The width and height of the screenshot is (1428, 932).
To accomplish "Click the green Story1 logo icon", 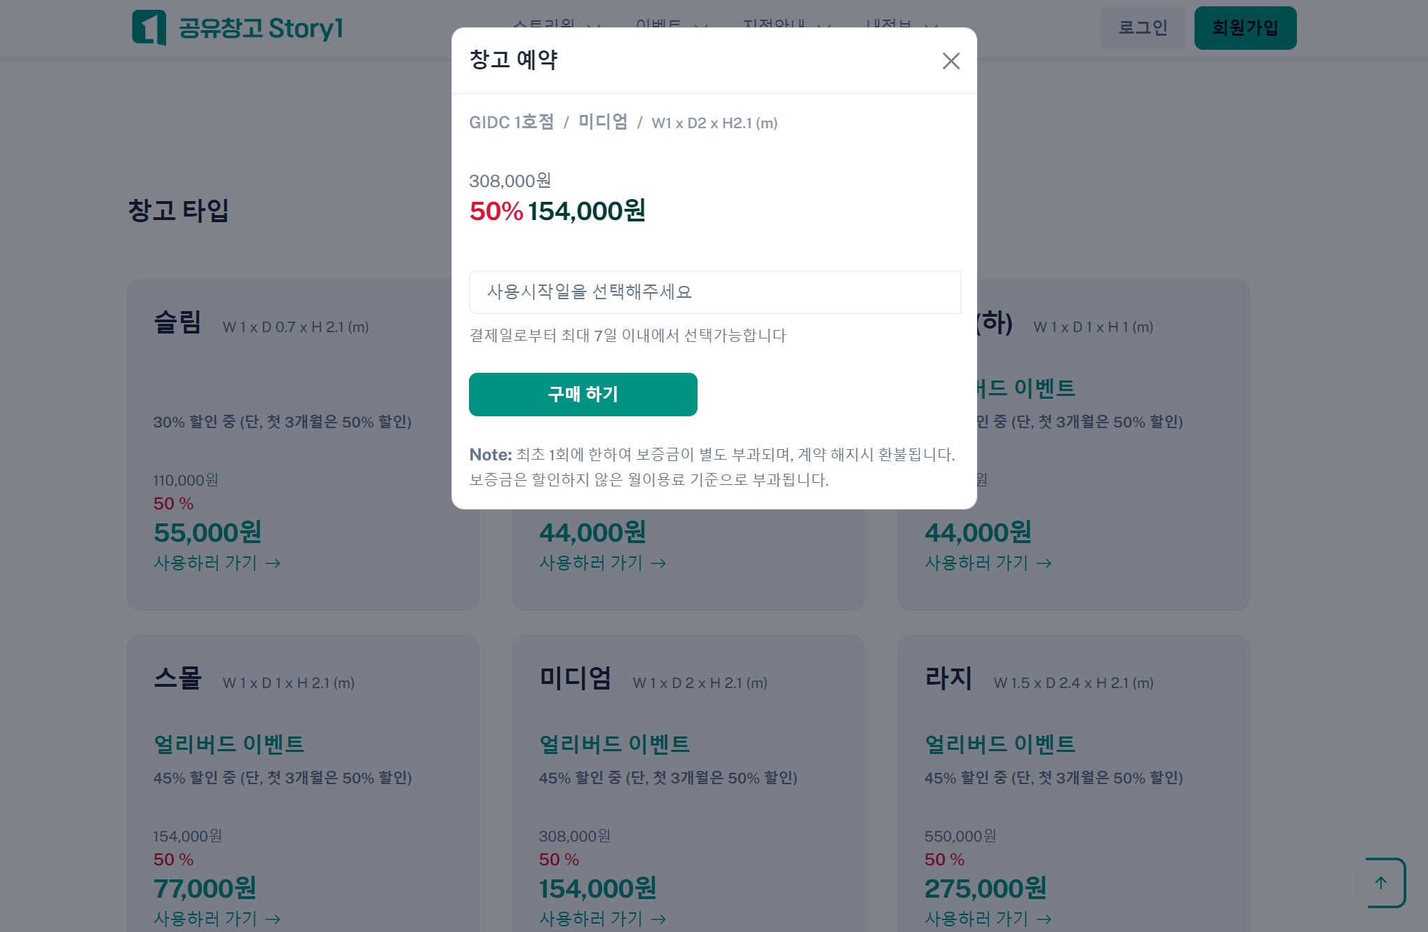I will (149, 28).
